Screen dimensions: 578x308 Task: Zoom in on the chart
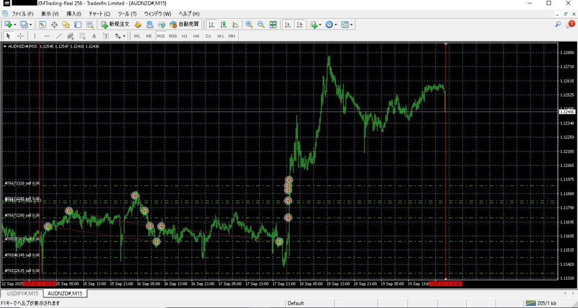point(249,24)
